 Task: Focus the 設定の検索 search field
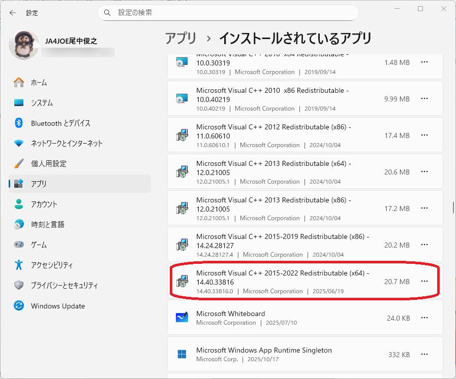point(228,13)
